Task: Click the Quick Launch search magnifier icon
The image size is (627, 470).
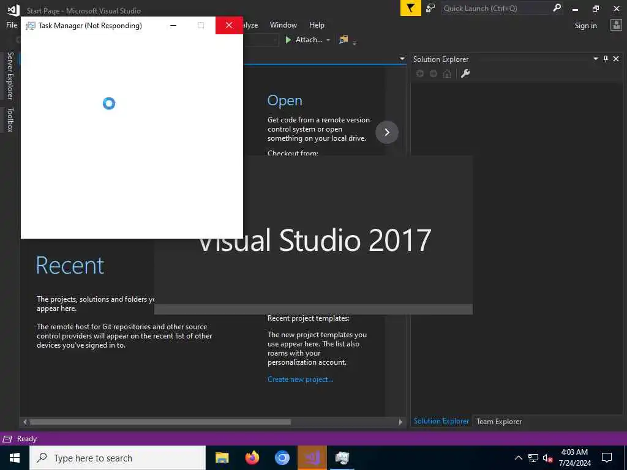Action: click(x=557, y=8)
